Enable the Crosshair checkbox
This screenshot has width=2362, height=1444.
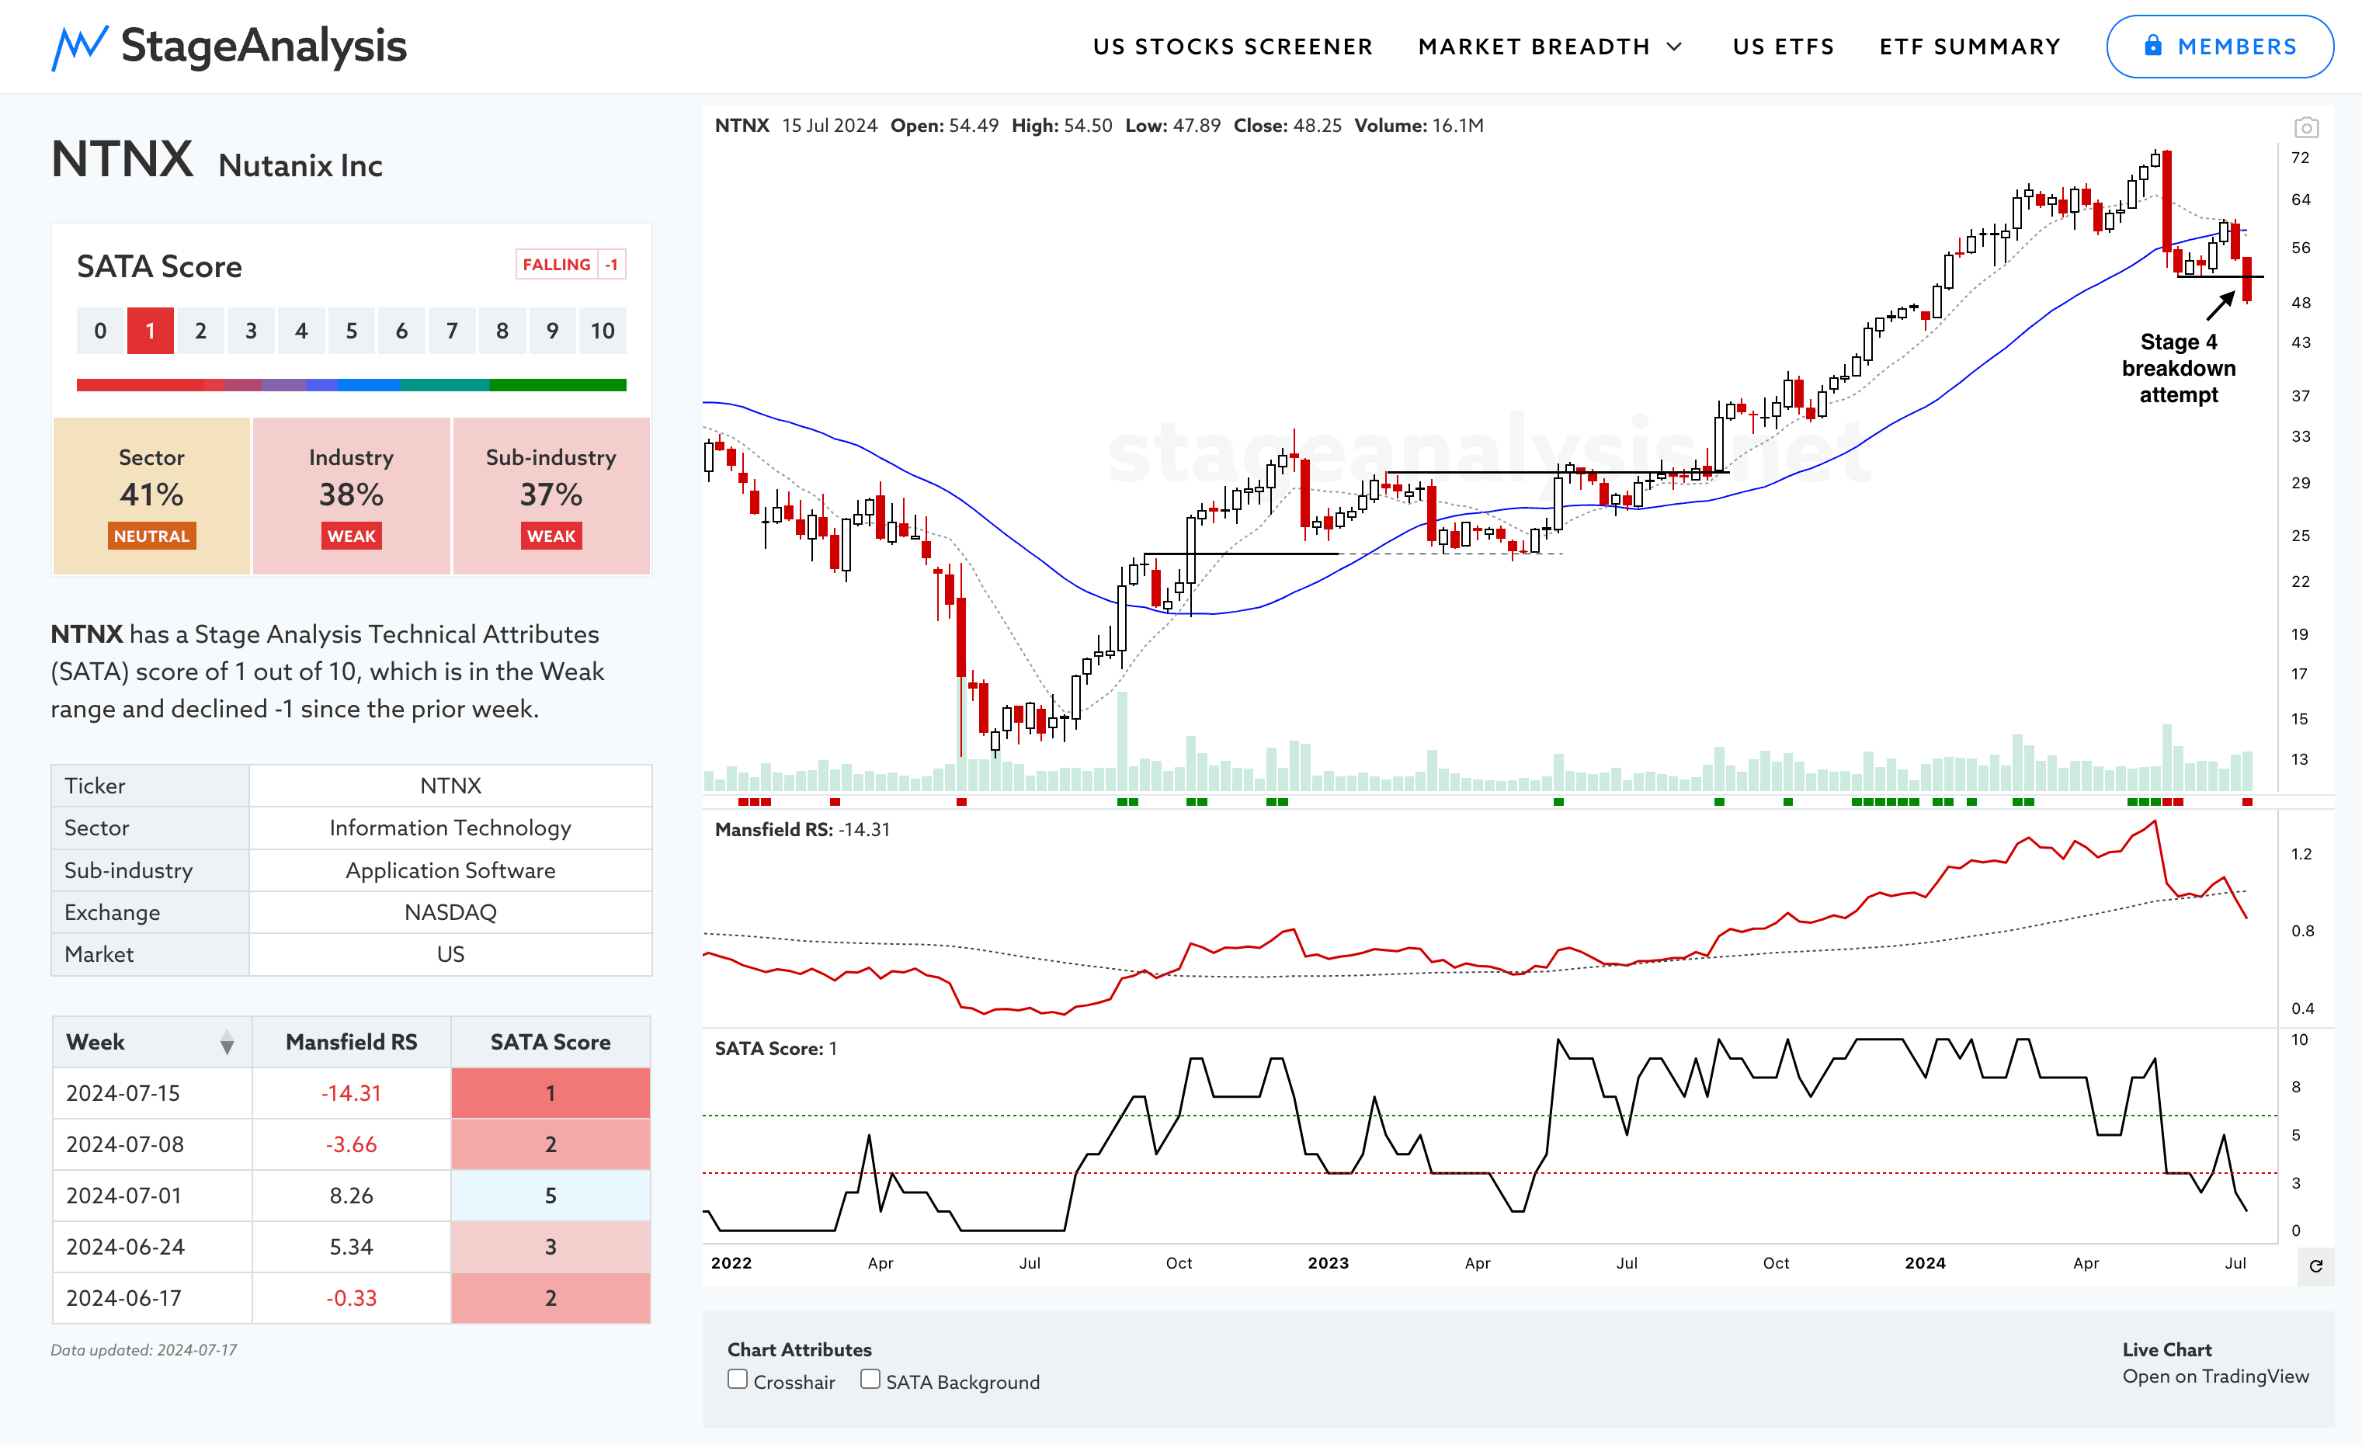point(737,1380)
